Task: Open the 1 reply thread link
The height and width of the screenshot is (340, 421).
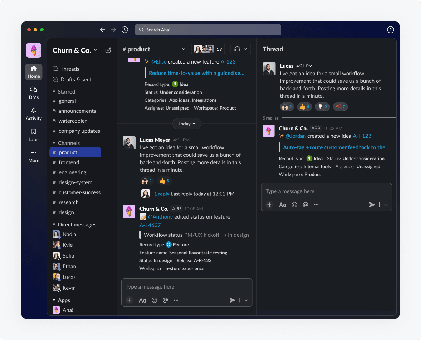Action: (162, 194)
